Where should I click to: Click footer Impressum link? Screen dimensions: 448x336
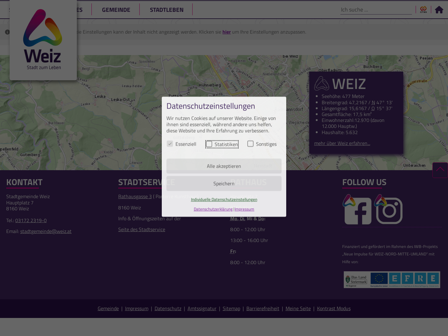click(x=137, y=308)
